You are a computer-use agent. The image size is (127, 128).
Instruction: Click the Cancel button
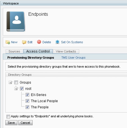(x=25, y=123)
